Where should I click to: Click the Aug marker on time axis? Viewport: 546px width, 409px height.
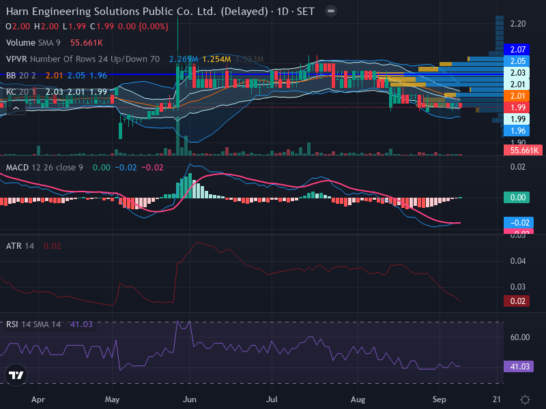(358, 399)
